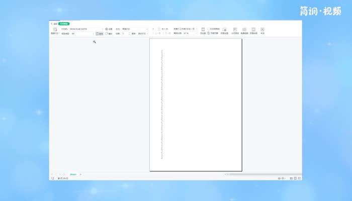Expand the printer selection dropdown
This screenshot has height=201, width=352.
click(103, 29)
